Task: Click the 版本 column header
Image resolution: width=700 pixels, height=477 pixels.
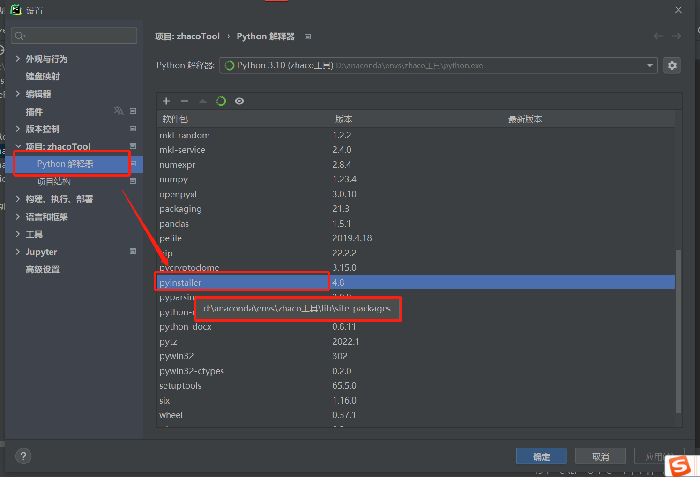Action: pyautogui.click(x=417, y=119)
